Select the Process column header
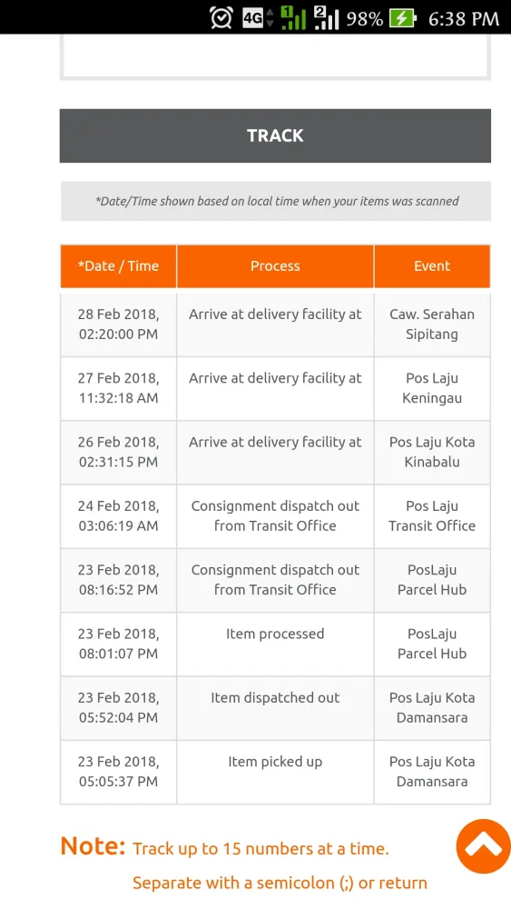 pos(275,266)
